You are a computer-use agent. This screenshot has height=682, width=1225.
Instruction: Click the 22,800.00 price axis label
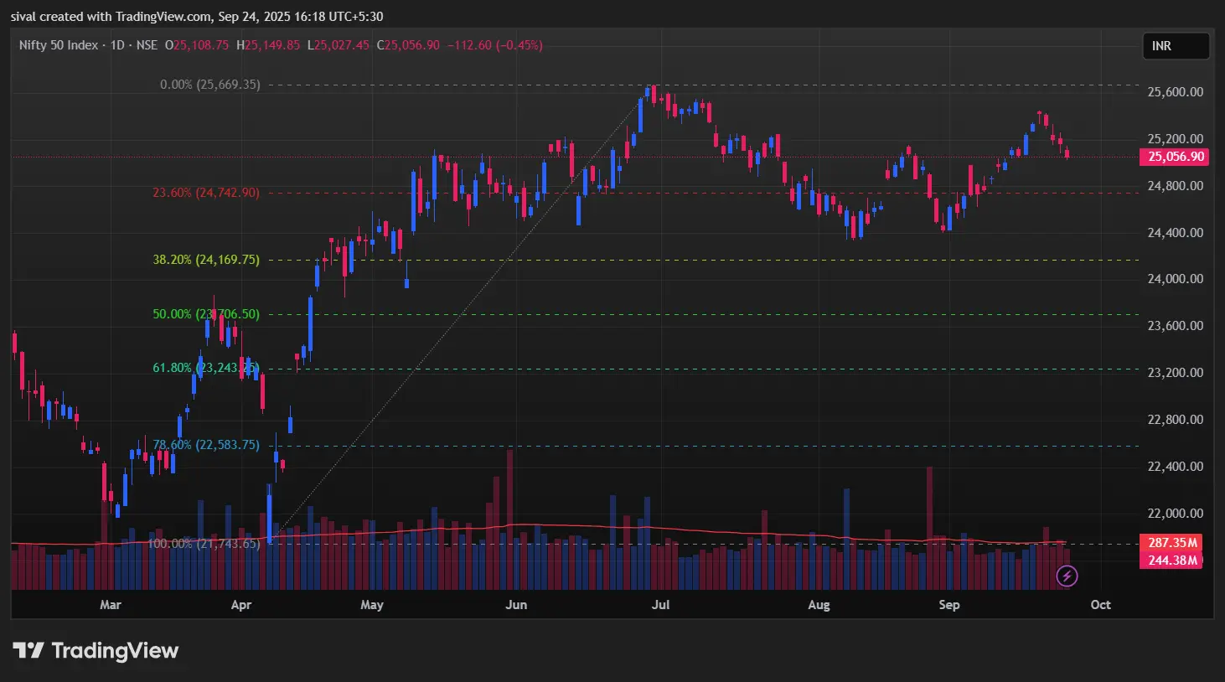(1175, 420)
